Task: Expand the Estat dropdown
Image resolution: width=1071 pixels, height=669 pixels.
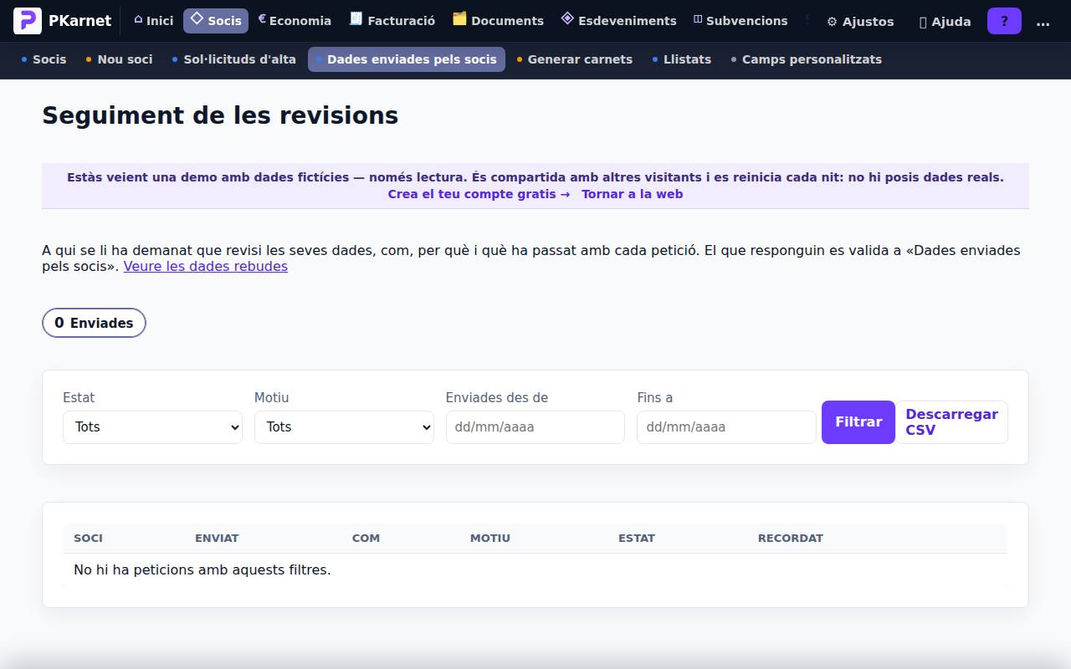Action: (x=152, y=426)
